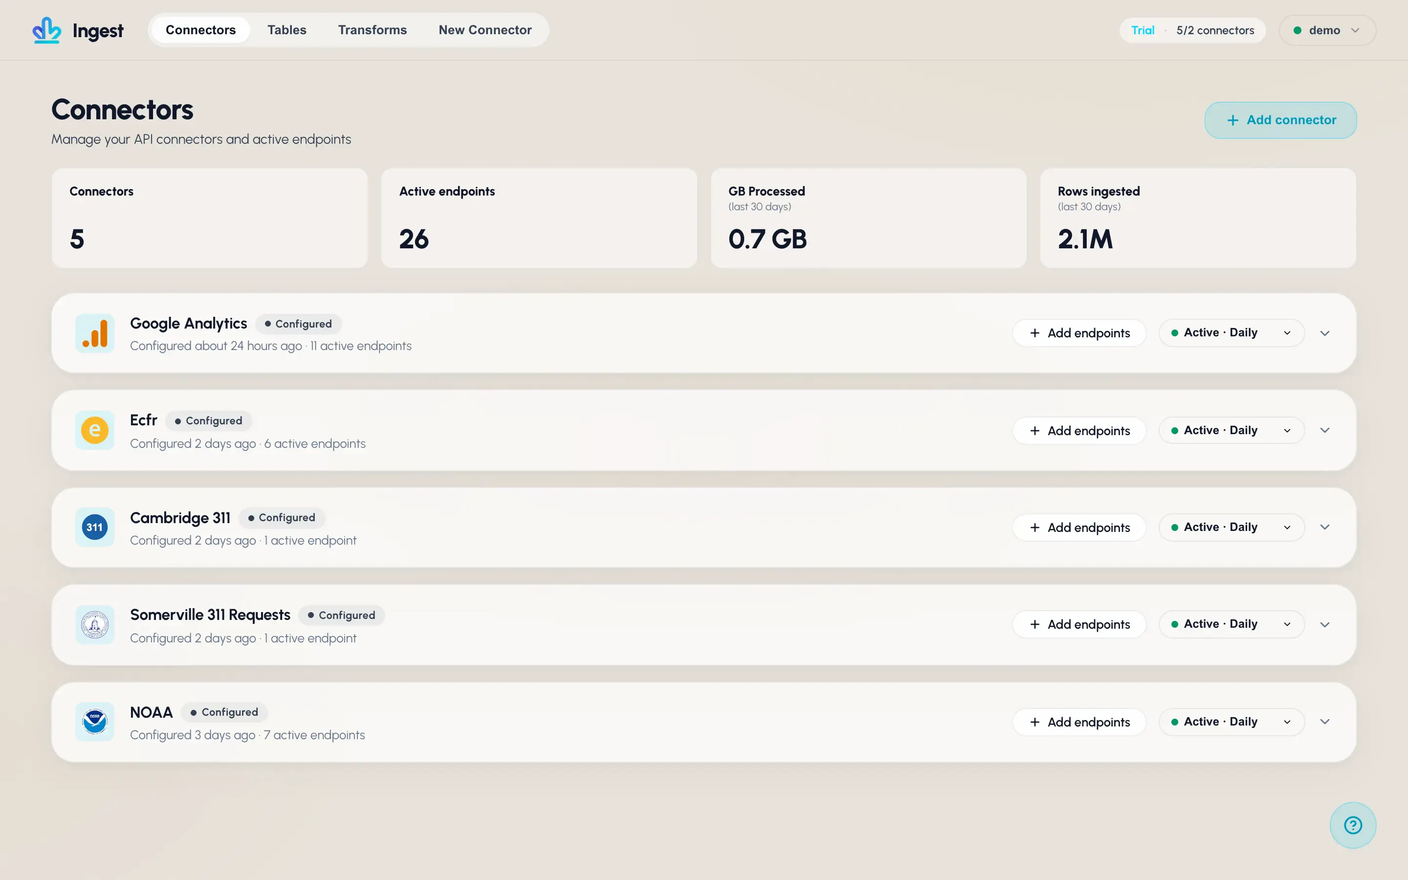Click the Google Analytics connector name

pyautogui.click(x=189, y=324)
